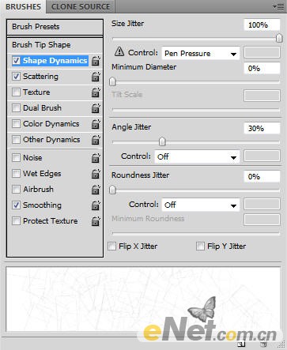Viewport: 287px width, 350px height.
Task: Click the Minimum Diameter percentage field
Action: [262, 69]
